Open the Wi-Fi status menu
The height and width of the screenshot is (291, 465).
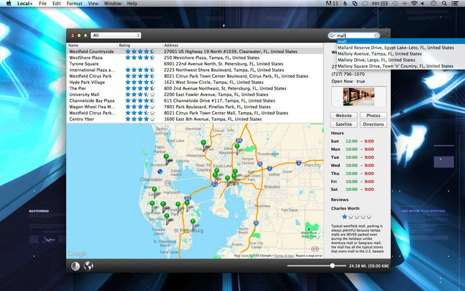click(414, 3)
